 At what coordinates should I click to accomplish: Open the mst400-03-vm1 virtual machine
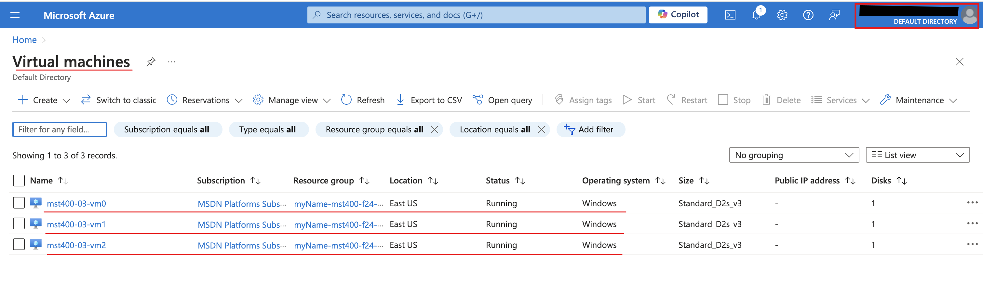76,224
